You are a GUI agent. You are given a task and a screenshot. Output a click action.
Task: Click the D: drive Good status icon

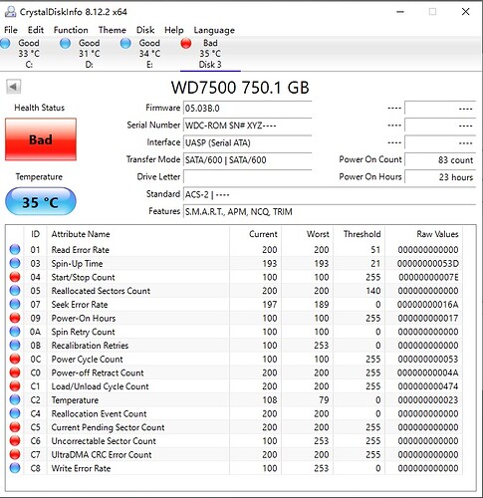(x=66, y=43)
